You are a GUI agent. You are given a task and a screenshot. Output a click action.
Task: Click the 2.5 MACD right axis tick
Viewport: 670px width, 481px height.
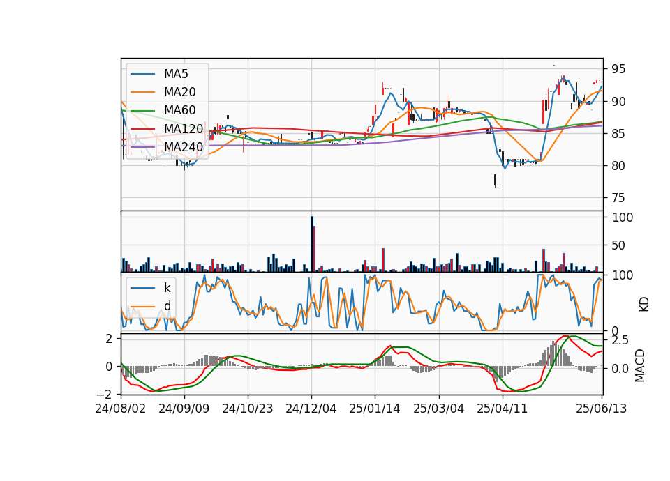click(620, 341)
